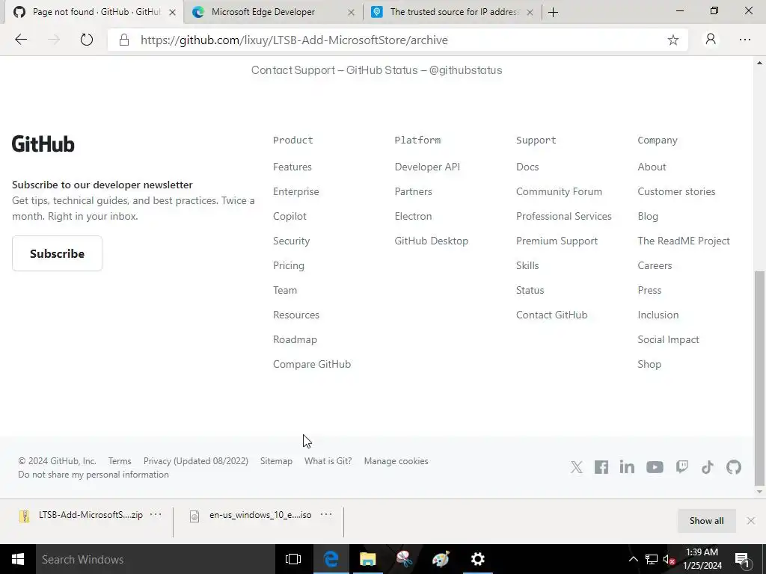Open the profile icon in toolbar

point(711,40)
